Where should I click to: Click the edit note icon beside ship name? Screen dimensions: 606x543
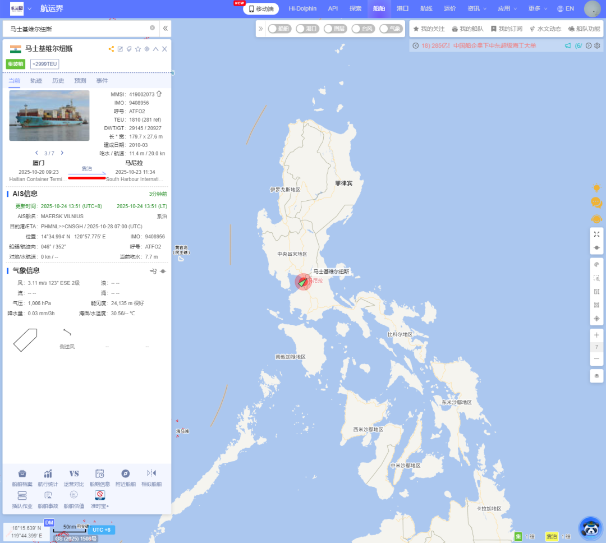pos(120,49)
